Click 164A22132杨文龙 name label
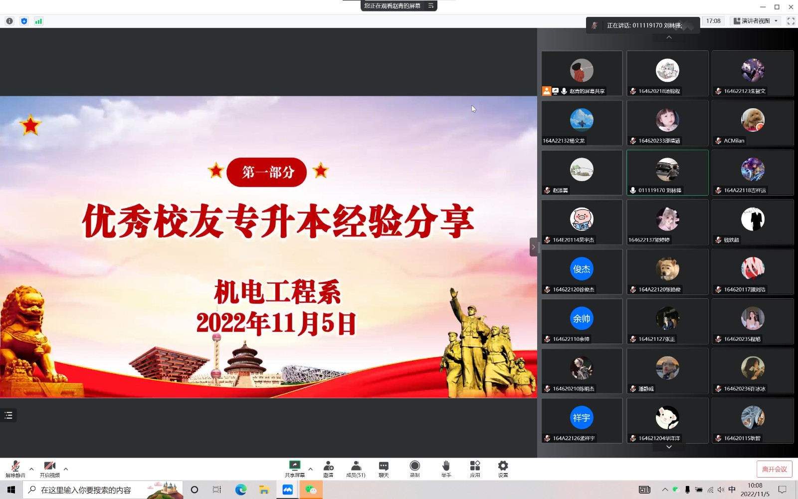The width and height of the screenshot is (798, 499). click(x=564, y=141)
